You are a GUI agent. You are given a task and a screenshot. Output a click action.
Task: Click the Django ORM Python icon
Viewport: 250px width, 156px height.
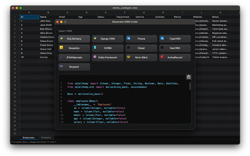[x=95, y=38]
